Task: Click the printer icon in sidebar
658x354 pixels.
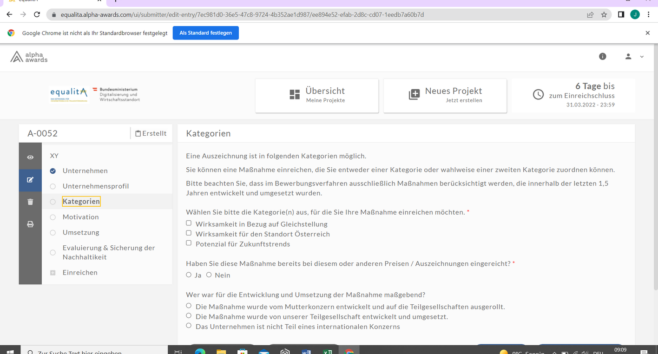Action: coord(30,224)
